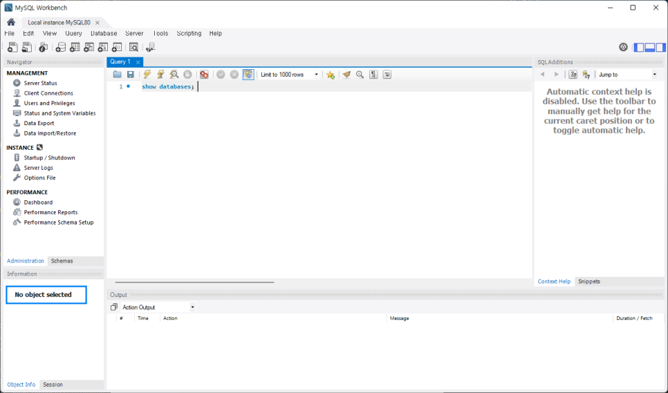Open Server Status
The width and height of the screenshot is (668, 393).
coord(40,83)
